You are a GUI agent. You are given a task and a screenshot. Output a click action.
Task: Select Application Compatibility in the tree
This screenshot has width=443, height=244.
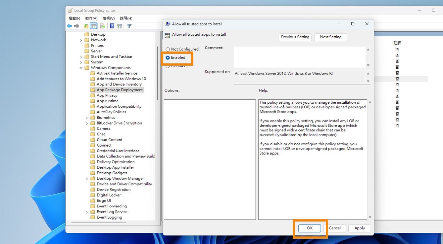pos(119,107)
